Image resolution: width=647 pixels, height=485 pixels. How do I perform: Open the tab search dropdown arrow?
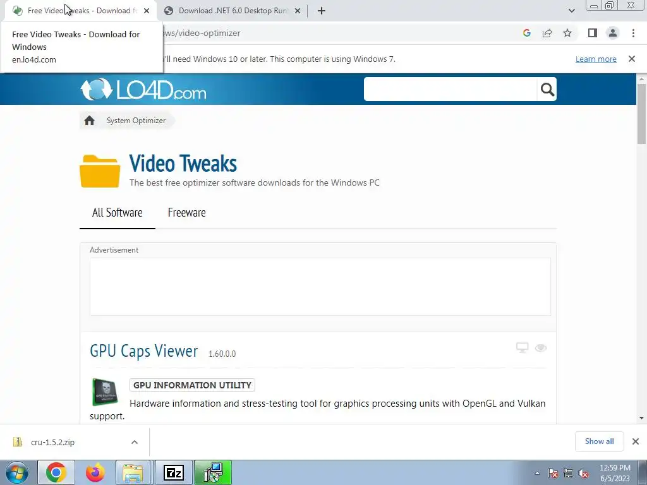(571, 11)
